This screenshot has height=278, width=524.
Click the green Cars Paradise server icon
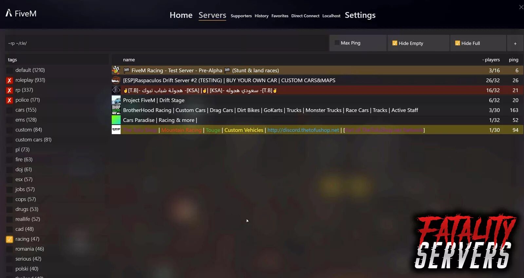coord(116,120)
